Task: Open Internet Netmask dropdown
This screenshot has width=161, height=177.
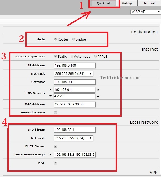Action: pyautogui.click(x=73, y=74)
